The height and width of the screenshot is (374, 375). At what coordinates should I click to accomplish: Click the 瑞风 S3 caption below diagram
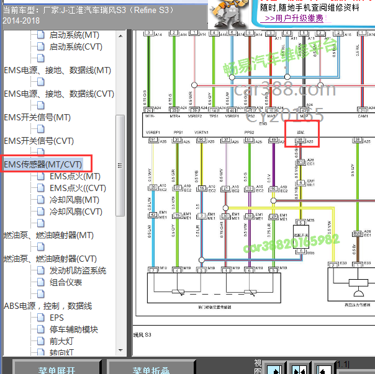click(142, 335)
